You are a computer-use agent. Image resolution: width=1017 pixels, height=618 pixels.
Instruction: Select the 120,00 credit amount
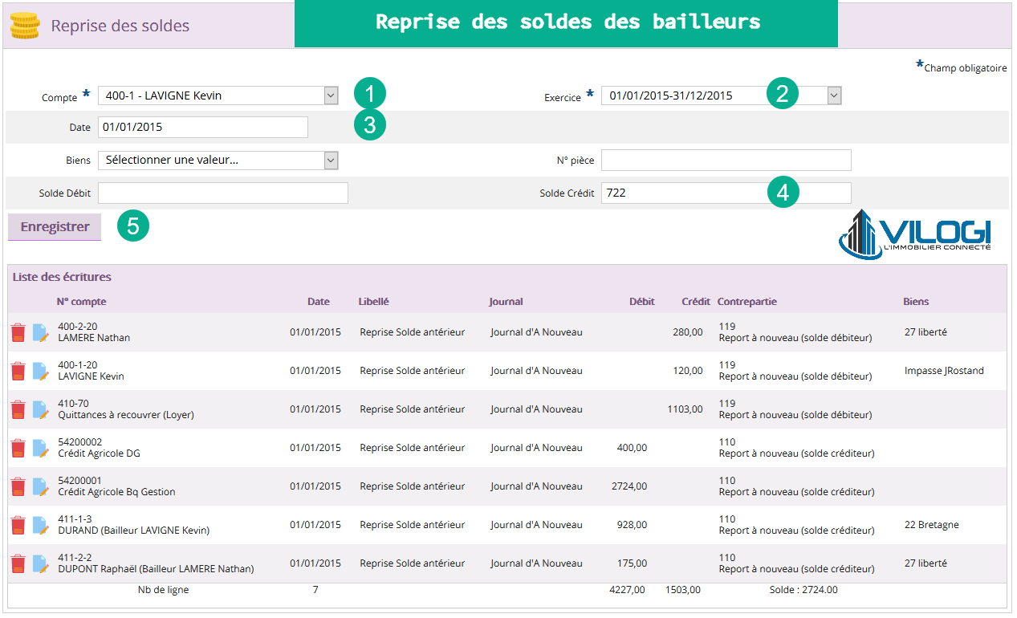(688, 371)
